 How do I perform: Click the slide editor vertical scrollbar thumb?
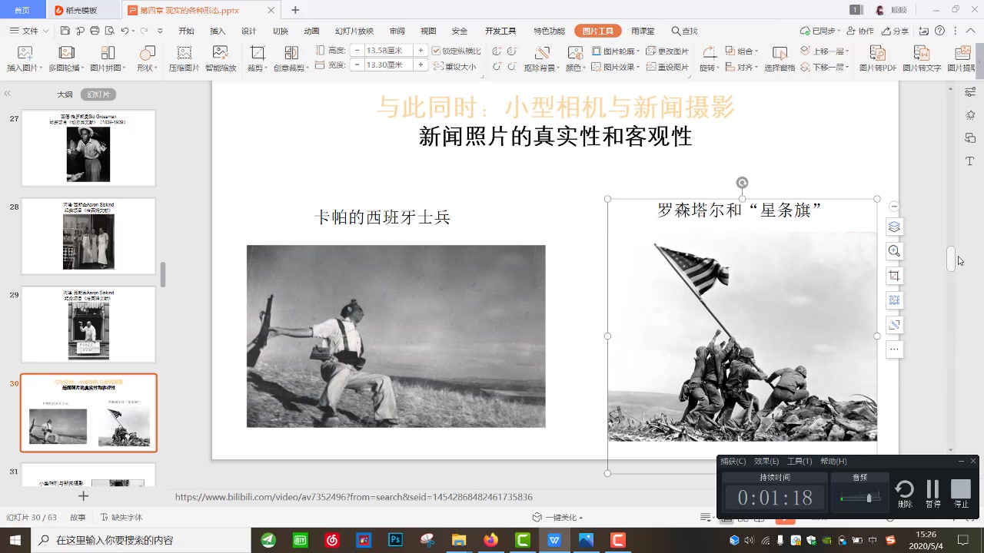[x=951, y=258]
